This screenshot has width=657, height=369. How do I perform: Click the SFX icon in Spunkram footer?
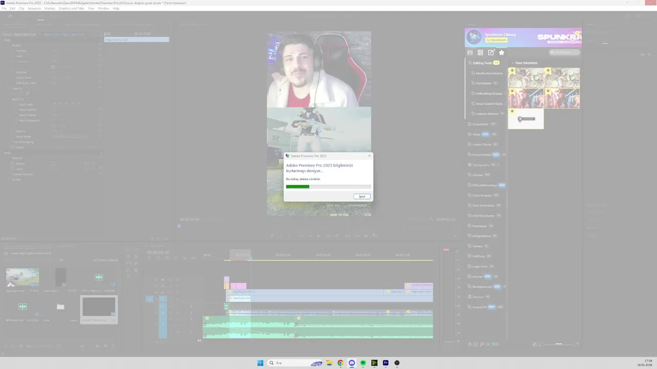pyautogui.click(x=495, y=344)
